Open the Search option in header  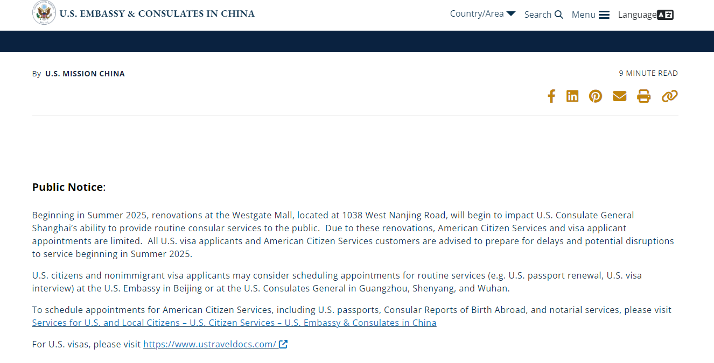click(x=543, y=15)
